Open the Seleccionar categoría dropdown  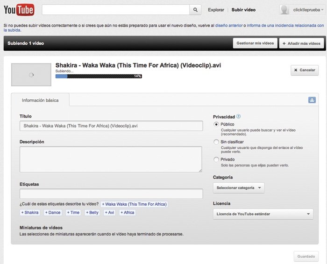point(239,188)
